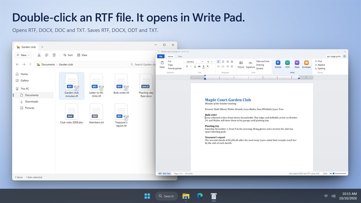The width and height of the screenshot is (361, 203).
Task: Select the Home ribbon tab
Action: coord(170,56)
